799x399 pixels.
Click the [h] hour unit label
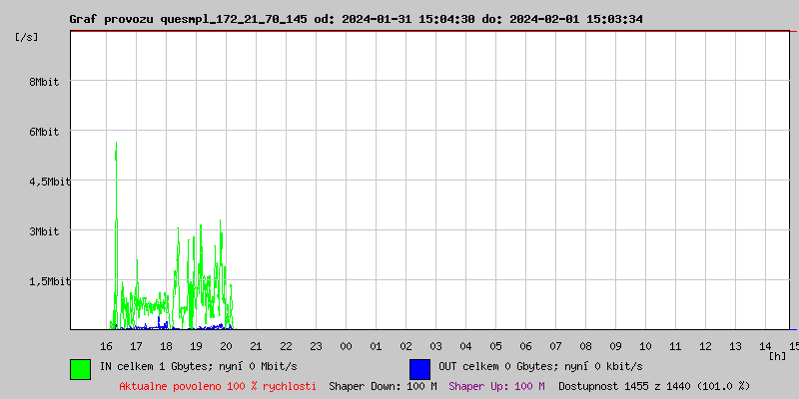(777, 355)
